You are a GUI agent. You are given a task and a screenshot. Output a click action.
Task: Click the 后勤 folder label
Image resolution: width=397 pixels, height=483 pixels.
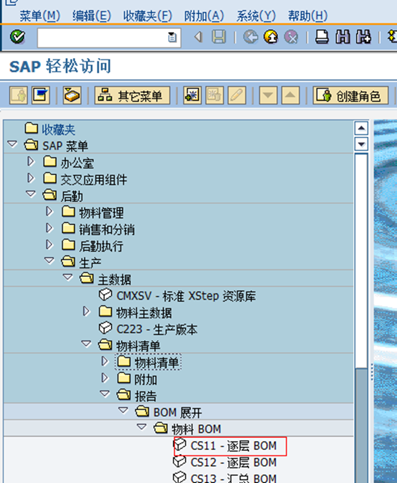[x=72, y=196]
